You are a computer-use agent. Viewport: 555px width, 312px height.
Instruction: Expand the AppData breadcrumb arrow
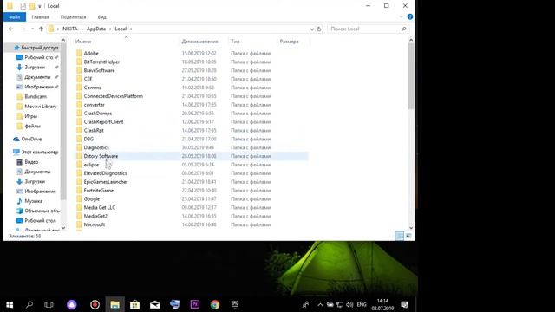click(110, 29)
